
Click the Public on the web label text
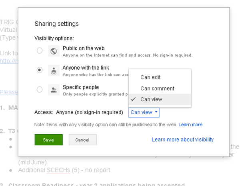point(83,49)
